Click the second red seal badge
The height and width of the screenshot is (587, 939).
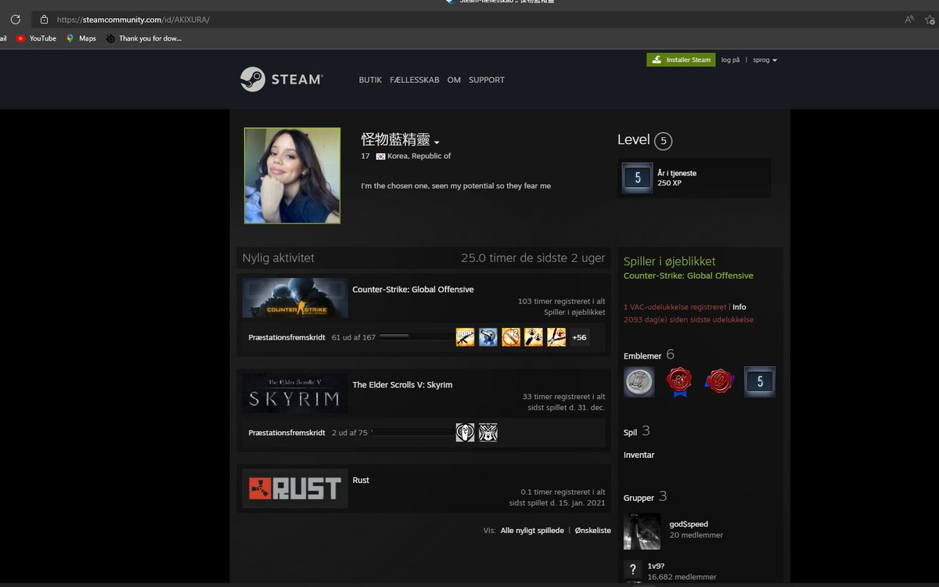pyautogui.click(x=719, y=382)
